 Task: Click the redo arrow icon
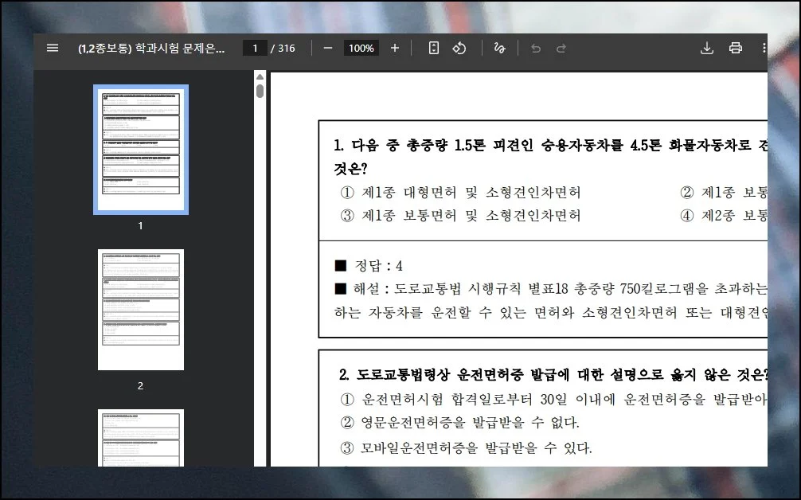point(561,48)
